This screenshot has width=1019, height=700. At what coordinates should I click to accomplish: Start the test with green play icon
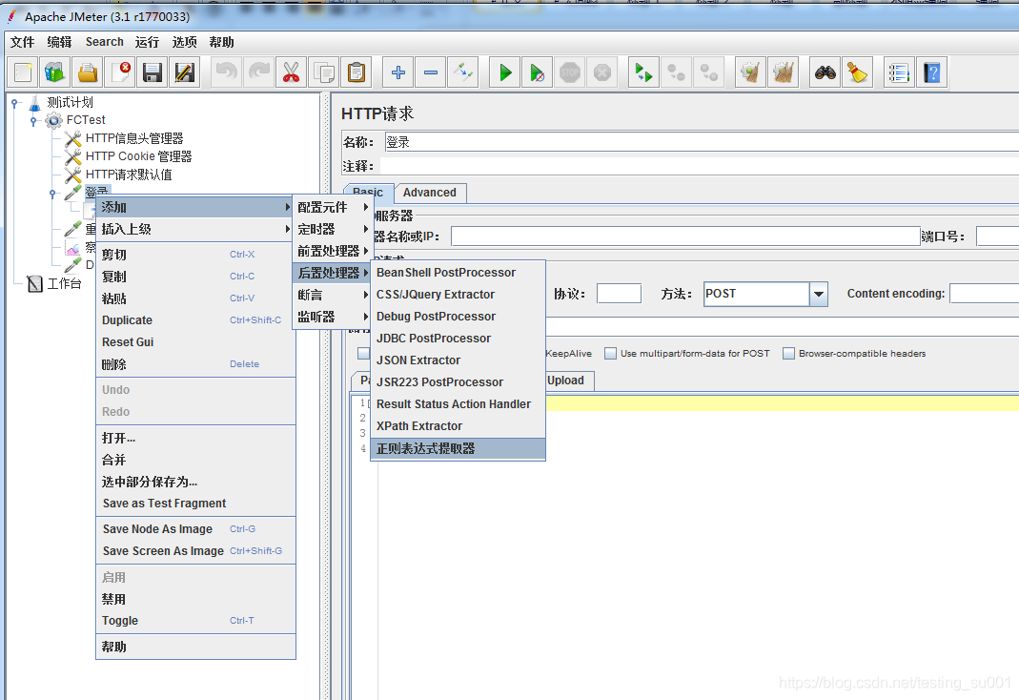(x=505, y=72)
